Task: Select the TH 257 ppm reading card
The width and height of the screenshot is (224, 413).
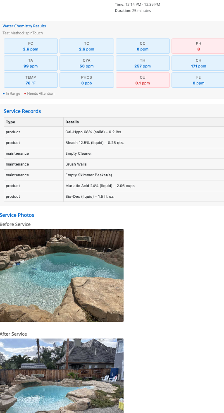Action: coord(143,63)
